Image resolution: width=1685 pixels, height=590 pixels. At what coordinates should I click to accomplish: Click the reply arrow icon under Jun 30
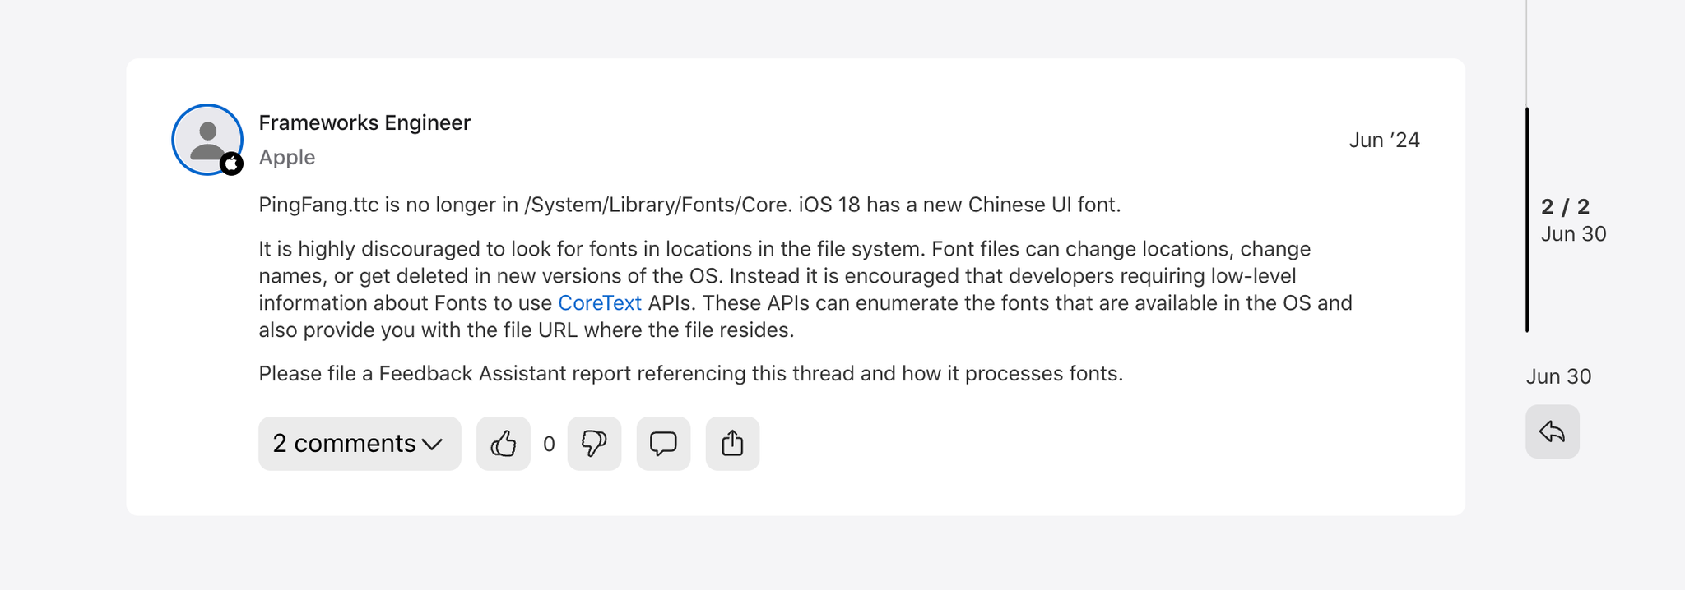click(x=1552, y=431)
